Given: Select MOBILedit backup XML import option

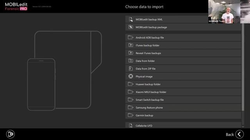Looking at the screenshot, I should point(183,19).
